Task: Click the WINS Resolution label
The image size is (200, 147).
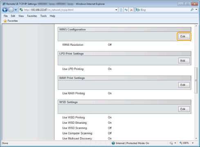Action: 73,45
